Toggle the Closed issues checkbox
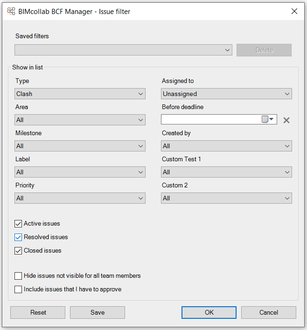 pos(18,251)
